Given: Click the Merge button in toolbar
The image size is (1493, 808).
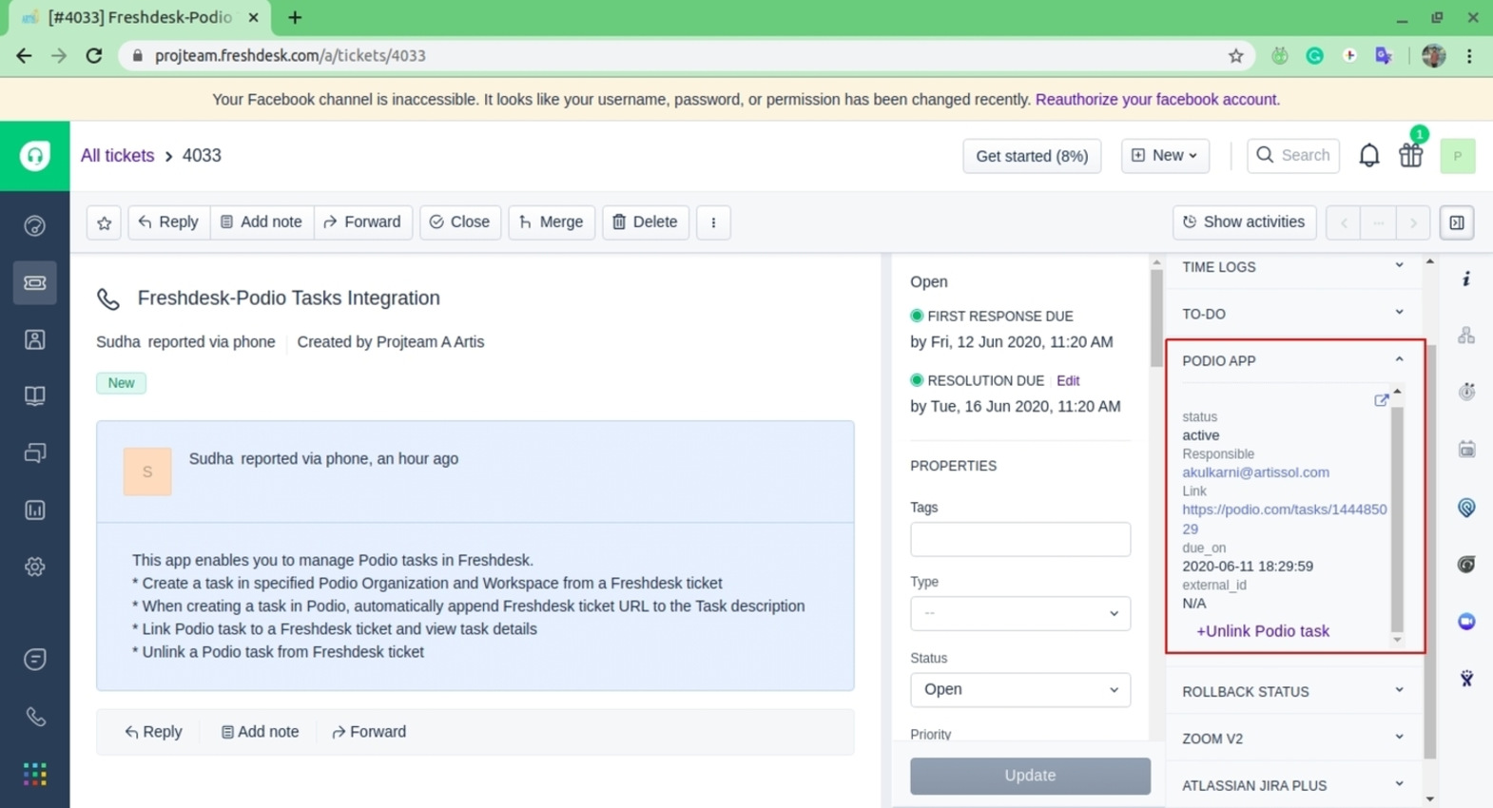Looking at the screenshot, I should (x=551, y=222).
